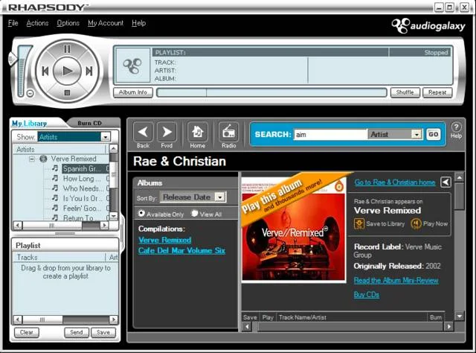This screenshot has width=476, height=353.
Task: Click the Album Info button
Action: point(133,92)
